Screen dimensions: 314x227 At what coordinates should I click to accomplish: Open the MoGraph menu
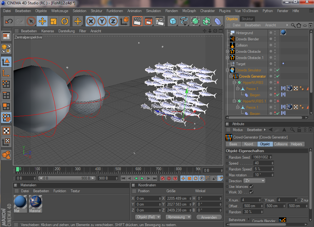click(x=189, y=11)
